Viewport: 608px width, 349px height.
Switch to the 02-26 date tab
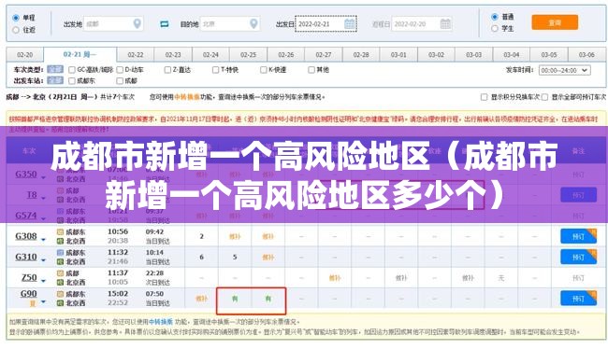pyautogui.click(x=286, y=54)
